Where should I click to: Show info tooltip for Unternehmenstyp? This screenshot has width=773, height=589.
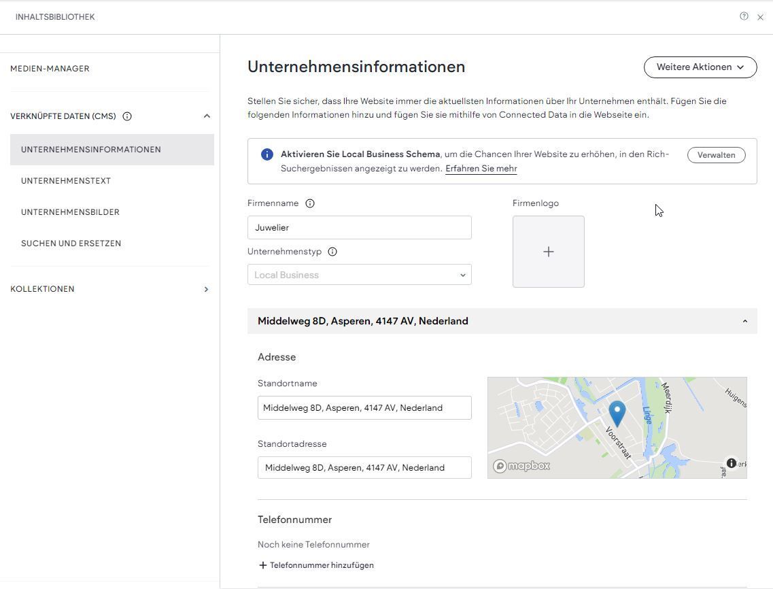[332, 252]
